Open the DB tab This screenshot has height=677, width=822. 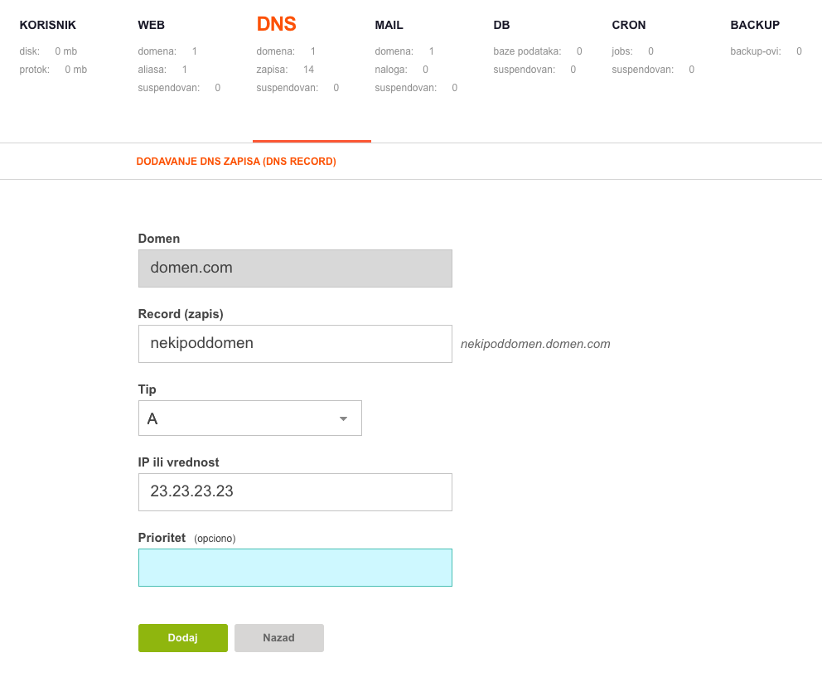tap(501, 25)
